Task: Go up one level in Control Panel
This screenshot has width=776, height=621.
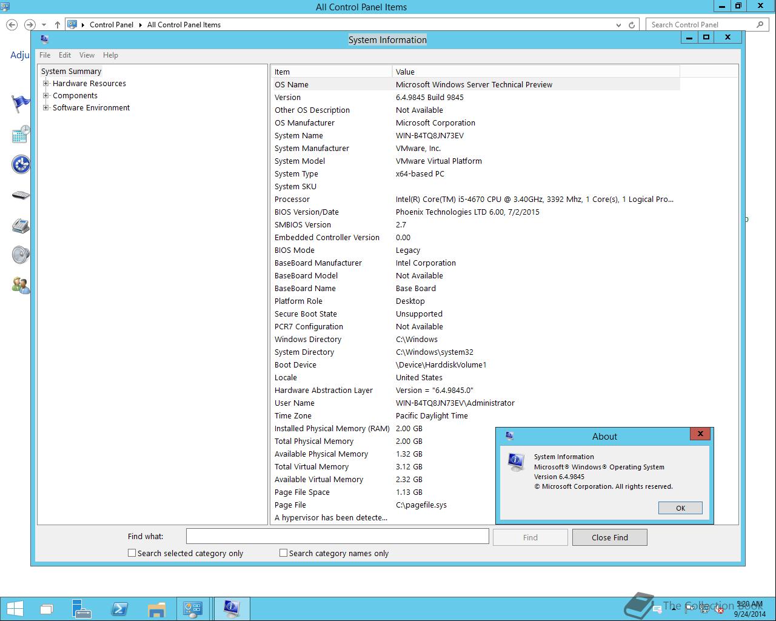Action: click(x=58, y=25)
